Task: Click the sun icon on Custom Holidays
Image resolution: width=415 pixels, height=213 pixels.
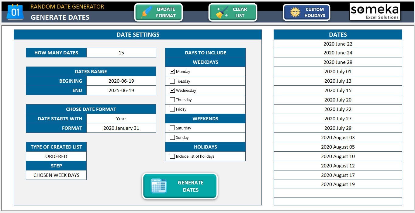Action: [x=295, y=12]
